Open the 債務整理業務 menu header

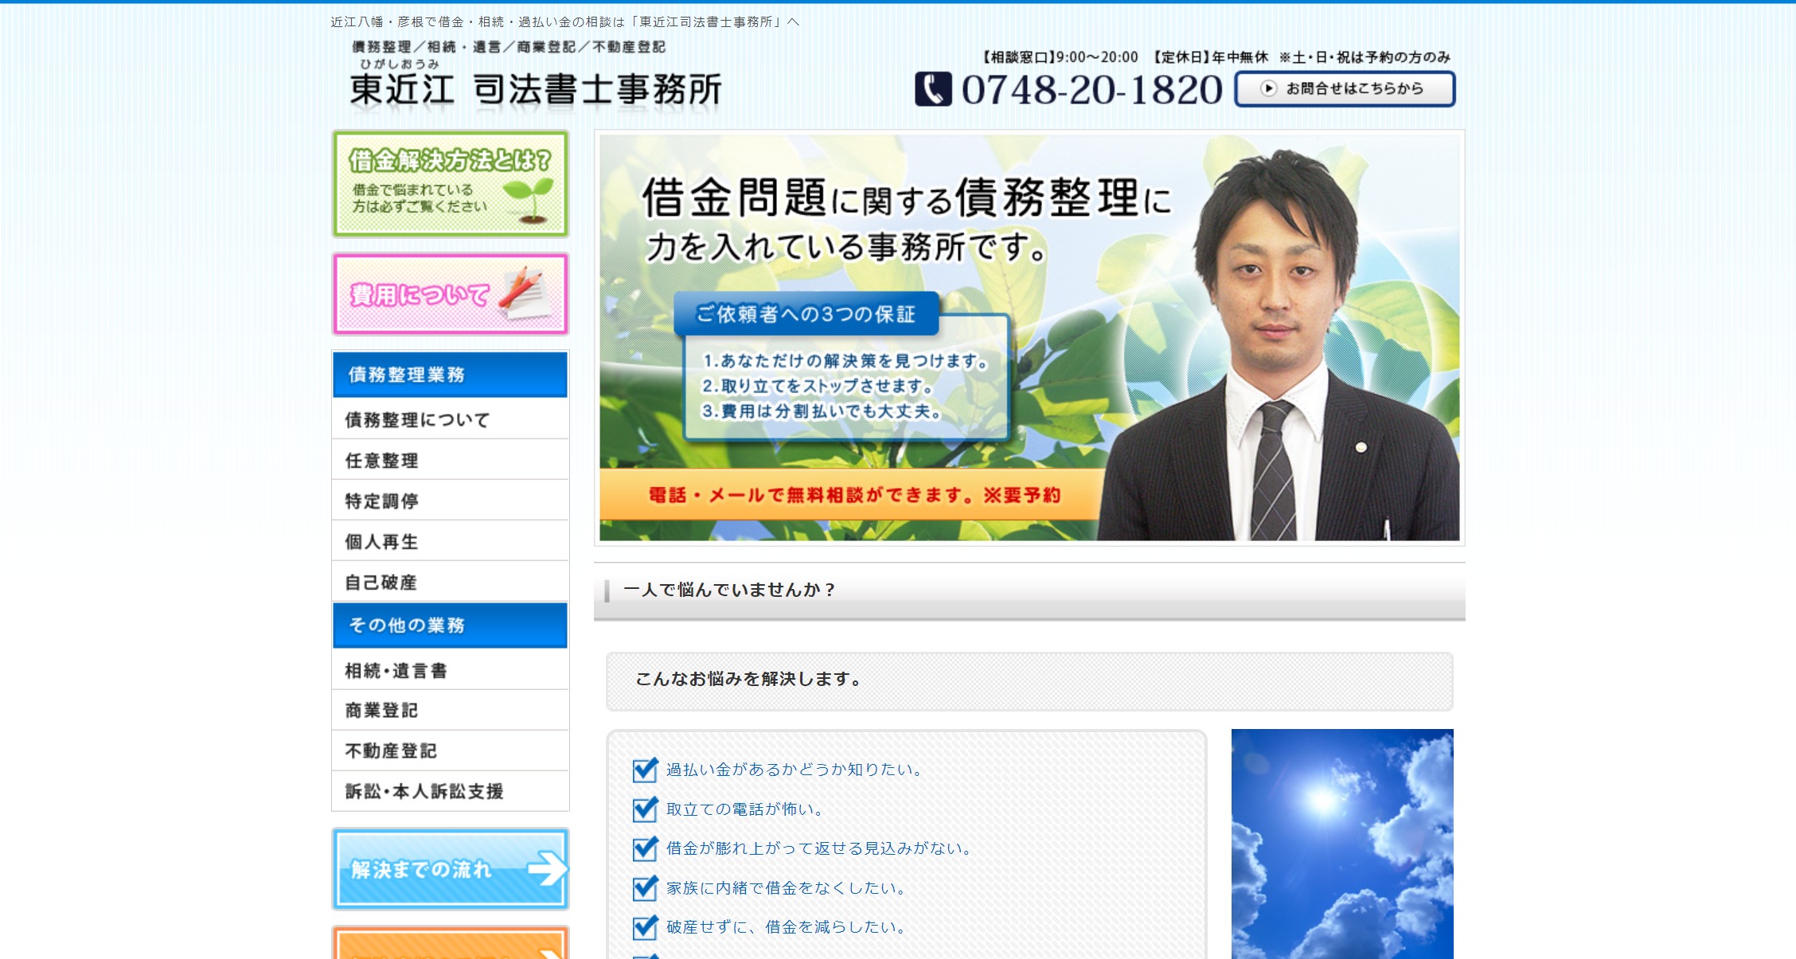450,374
